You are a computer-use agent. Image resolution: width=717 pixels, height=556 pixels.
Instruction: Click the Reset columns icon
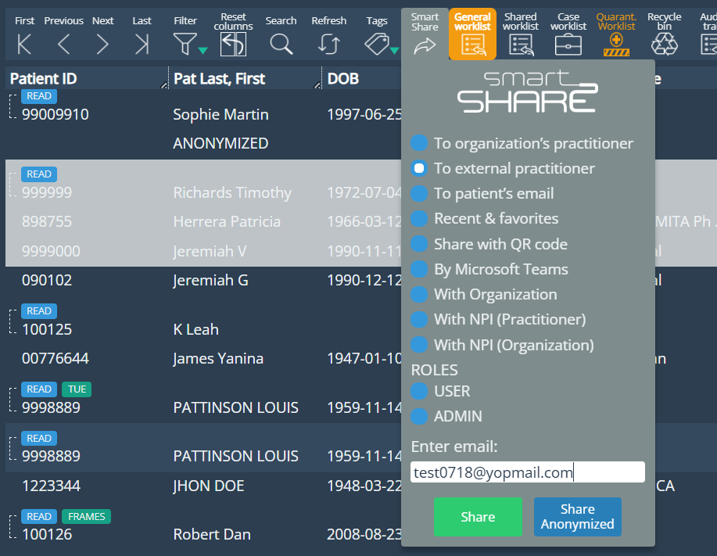233,45
